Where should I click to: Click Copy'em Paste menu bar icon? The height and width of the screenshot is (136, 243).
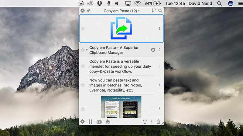tap(81, 3)
